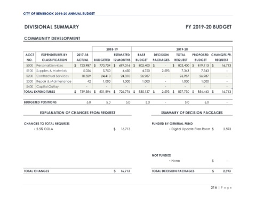Screen dimensions: 256x198
Task: Select the 'BUDGETED POSITIONS' row label
Action: 40,102
